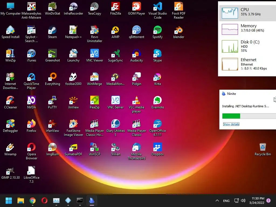Select the Revo Uninstaller icon

pos(95,34)
